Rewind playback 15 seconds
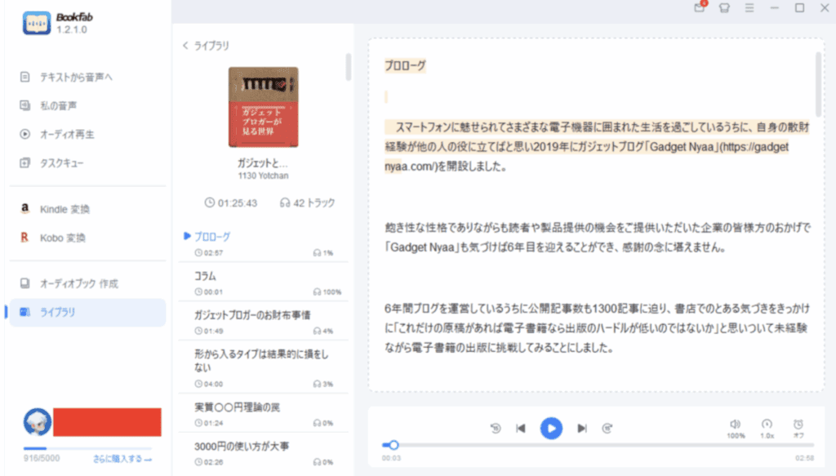This screenshot has height=476, width=836. click(x=495, y=428)
